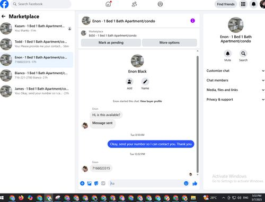Send a thumbs up like

(195, 183)
